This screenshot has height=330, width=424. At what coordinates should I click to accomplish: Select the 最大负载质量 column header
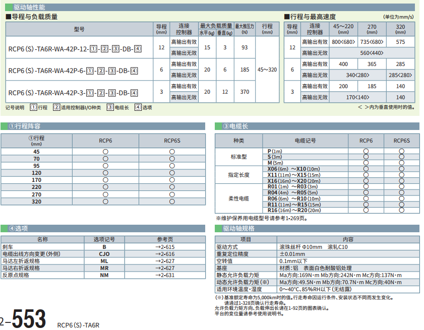[216, 26]
